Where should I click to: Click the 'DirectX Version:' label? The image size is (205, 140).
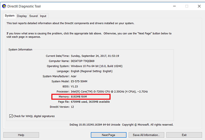(59, 107)
